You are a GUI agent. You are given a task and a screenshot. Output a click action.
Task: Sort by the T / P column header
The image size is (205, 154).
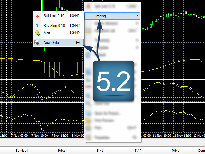[138, 151]
